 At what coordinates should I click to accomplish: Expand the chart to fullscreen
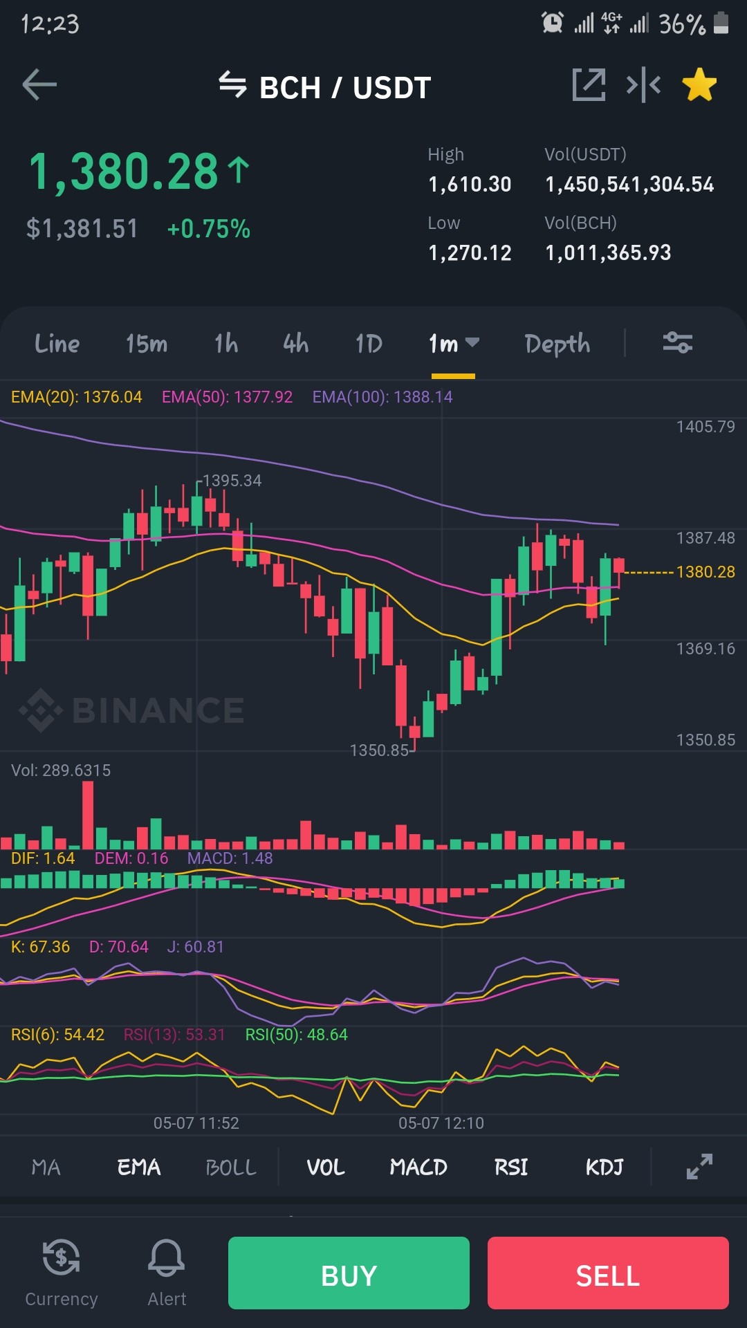pos(699,1167)
